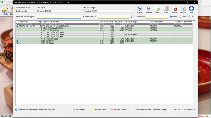Click the Uni column header
Image resolution: width=211 pixels, height=118 pixels.
coord(101,22)
